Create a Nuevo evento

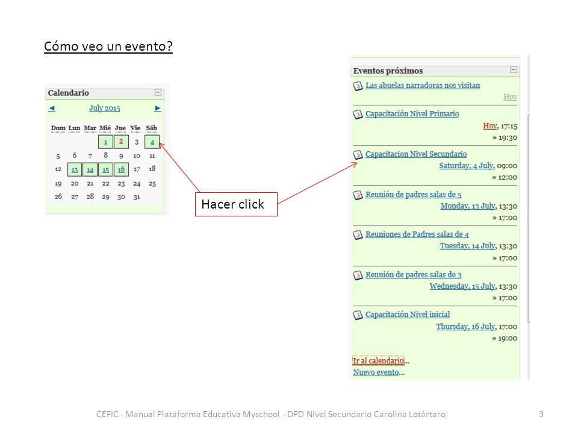[376, 373]
